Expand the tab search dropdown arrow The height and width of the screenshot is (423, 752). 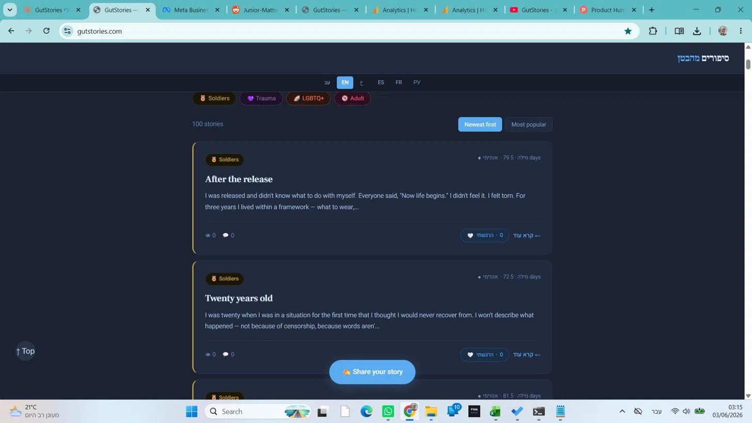point(9,10)
